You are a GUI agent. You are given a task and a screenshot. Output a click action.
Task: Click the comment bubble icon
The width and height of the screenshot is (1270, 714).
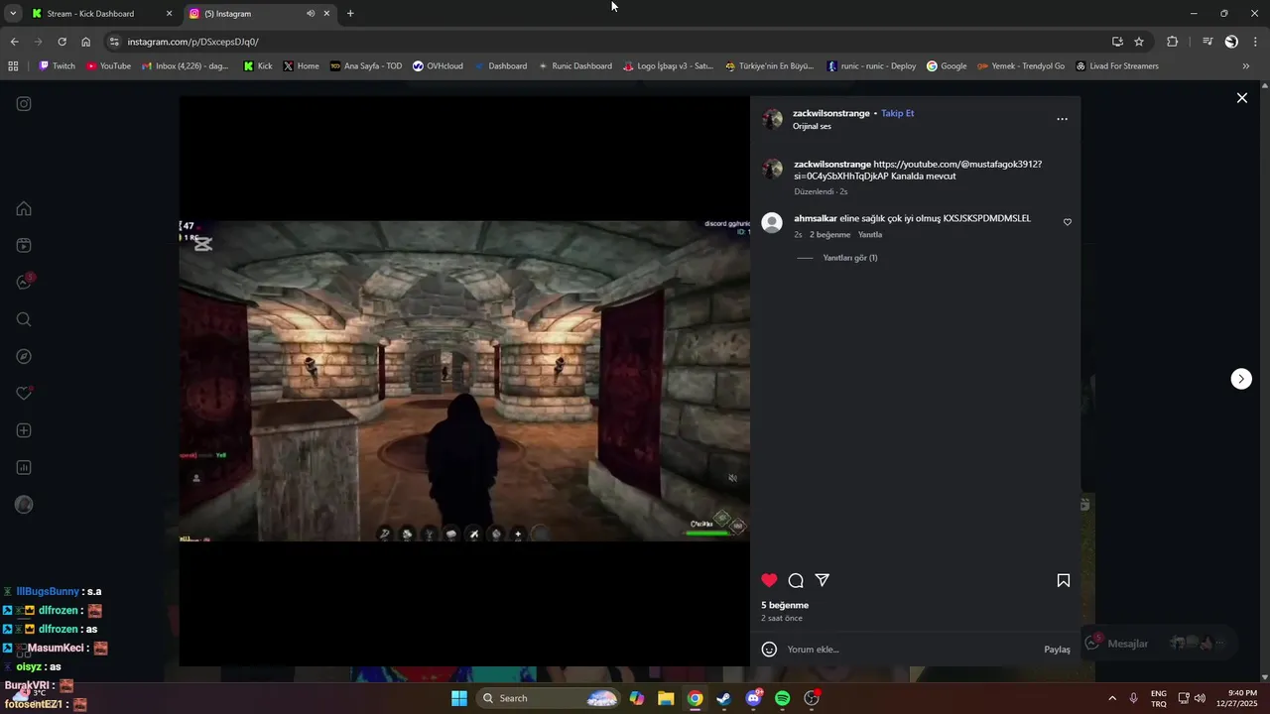click(796, 580)
